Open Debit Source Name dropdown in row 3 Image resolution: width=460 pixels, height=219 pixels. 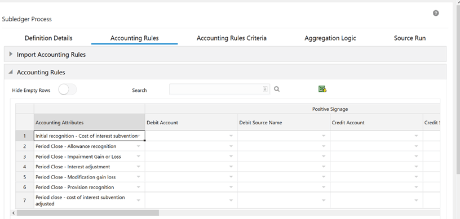click(324, 157)
